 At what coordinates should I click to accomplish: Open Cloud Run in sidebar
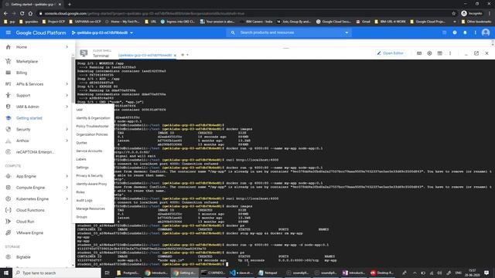coord(25,222)
